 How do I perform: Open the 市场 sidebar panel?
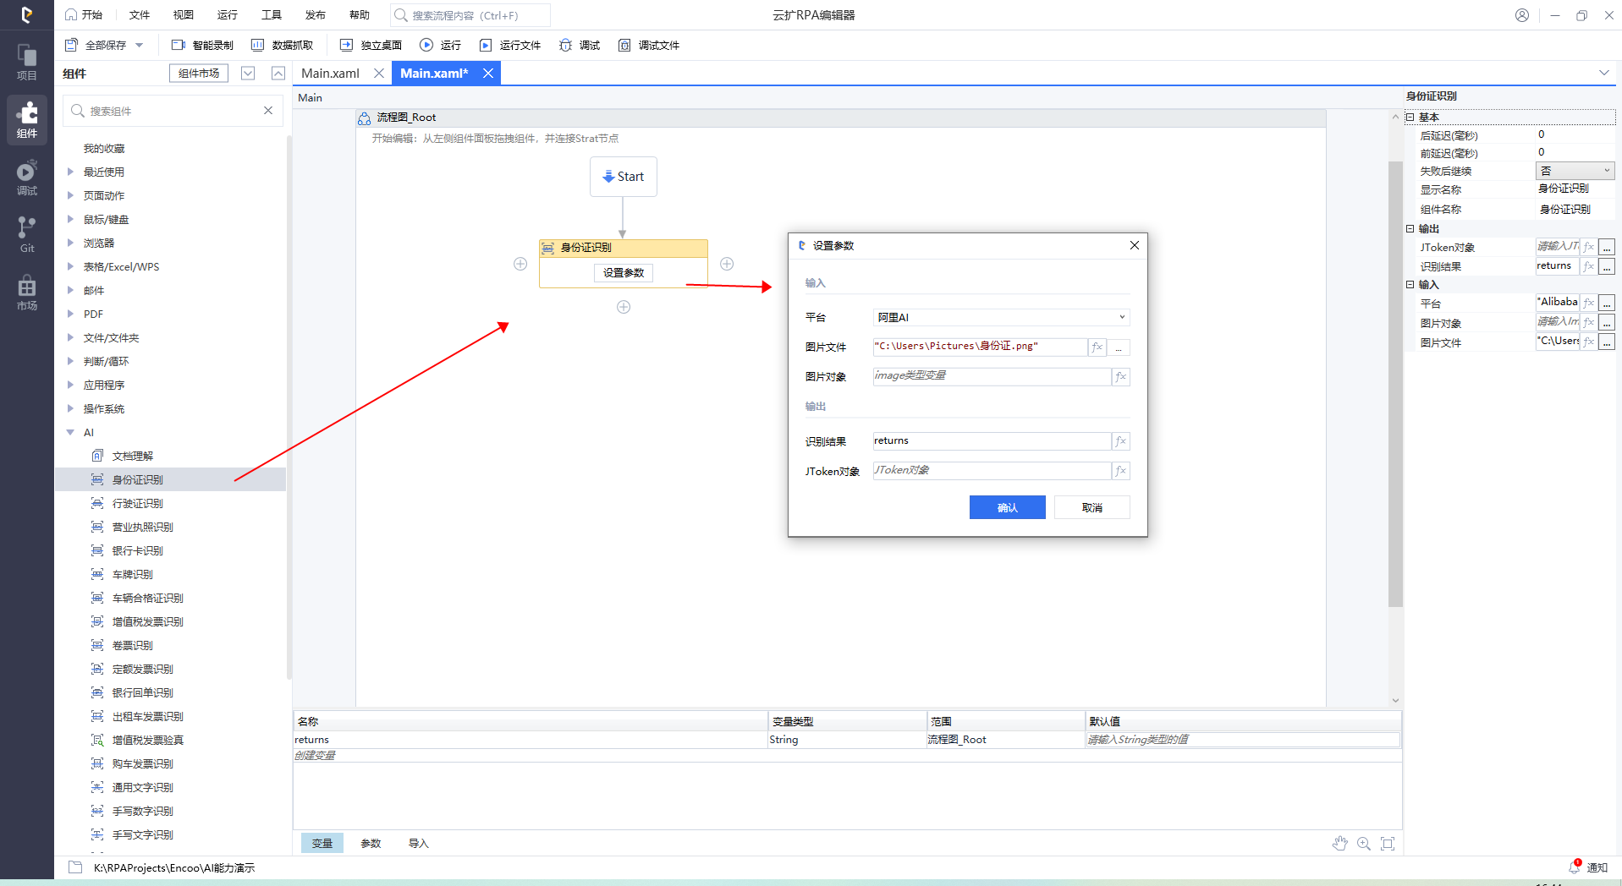coord(27,293)
